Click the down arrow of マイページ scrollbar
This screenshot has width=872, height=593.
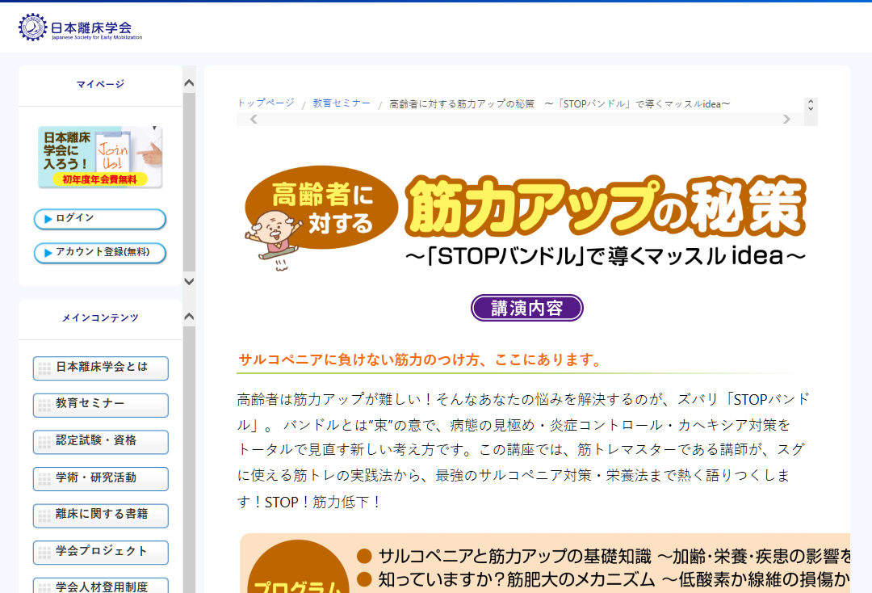point(189,281)
